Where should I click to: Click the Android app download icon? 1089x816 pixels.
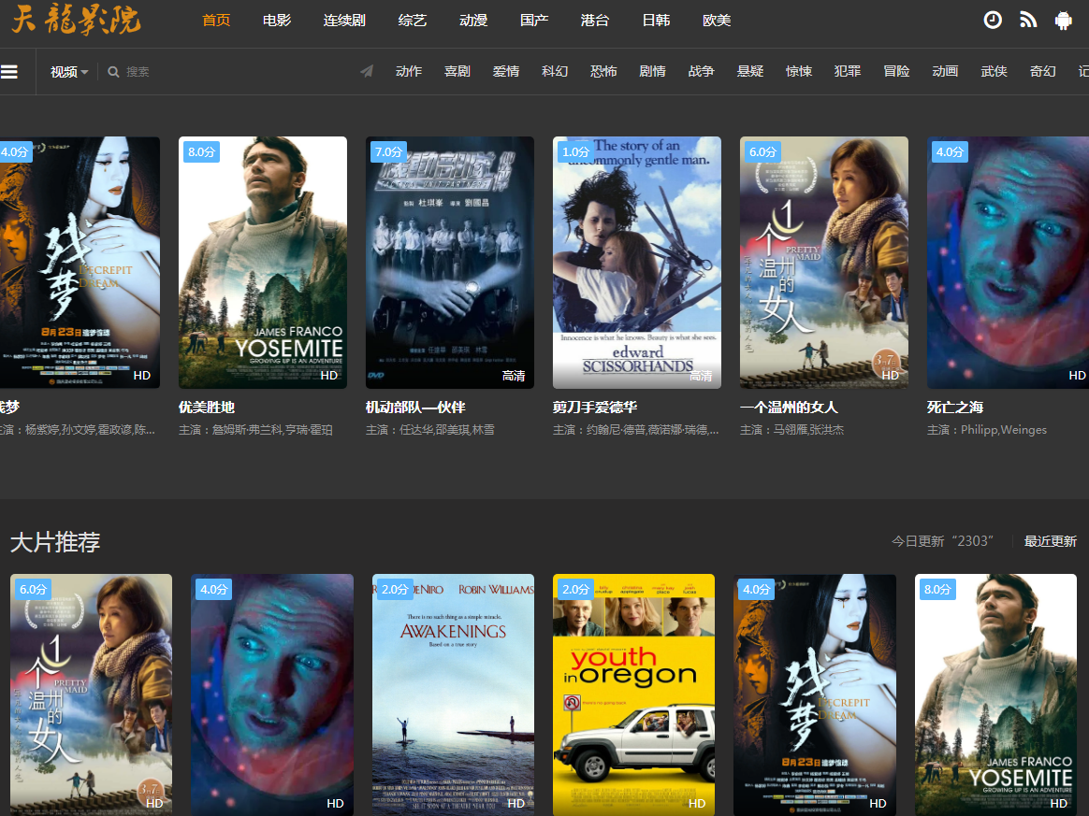1063,20
